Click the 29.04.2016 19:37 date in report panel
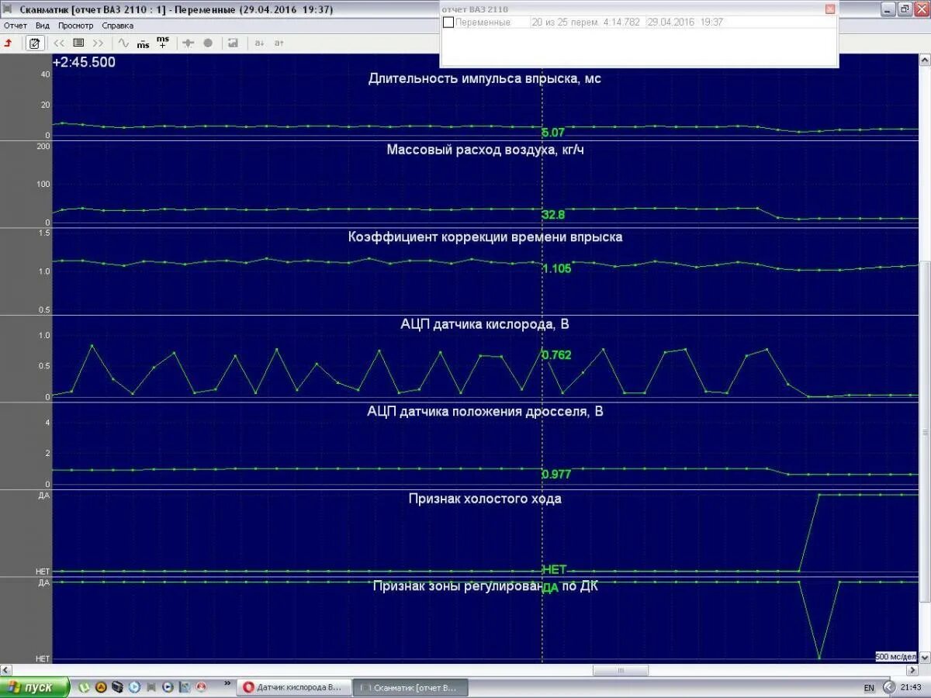This screenshot has width=931, height=698. coord(685,22)
